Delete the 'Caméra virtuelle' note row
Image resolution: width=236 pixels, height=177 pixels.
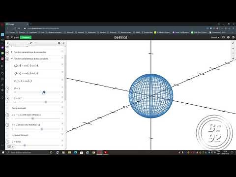(62, 107)
